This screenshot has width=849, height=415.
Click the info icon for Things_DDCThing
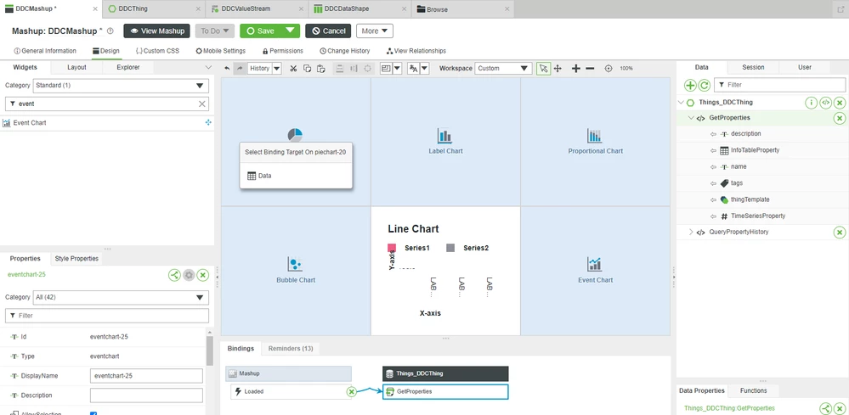pyautogui.click(x=811, y=103)
